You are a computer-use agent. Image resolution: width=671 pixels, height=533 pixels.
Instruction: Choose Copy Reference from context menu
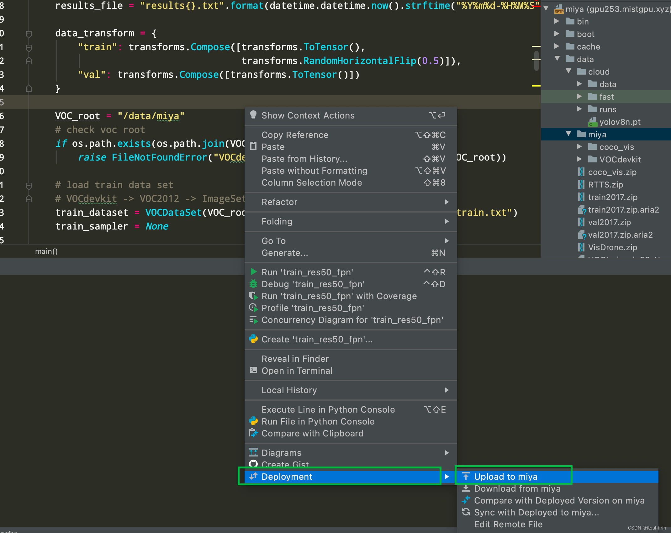click(x=351, y=135)
